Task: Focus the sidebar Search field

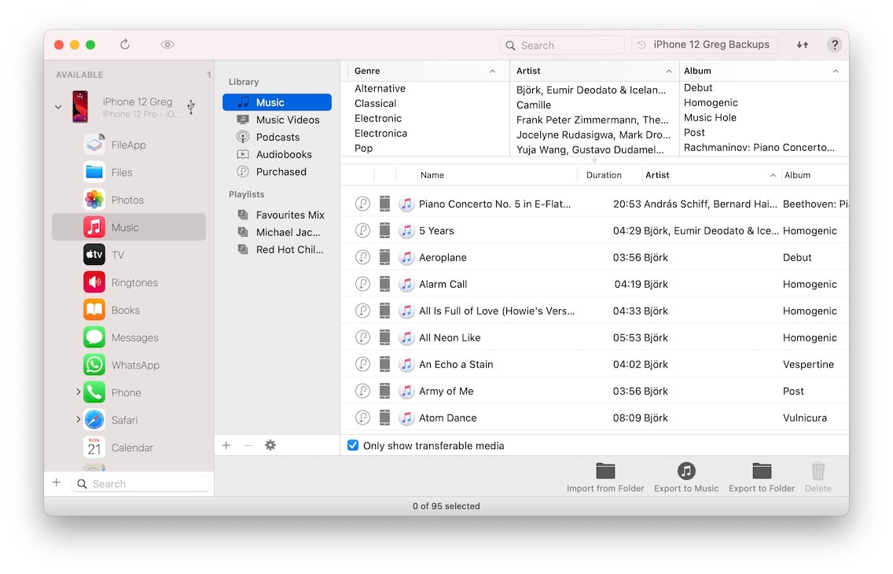Action: point(140,484)
